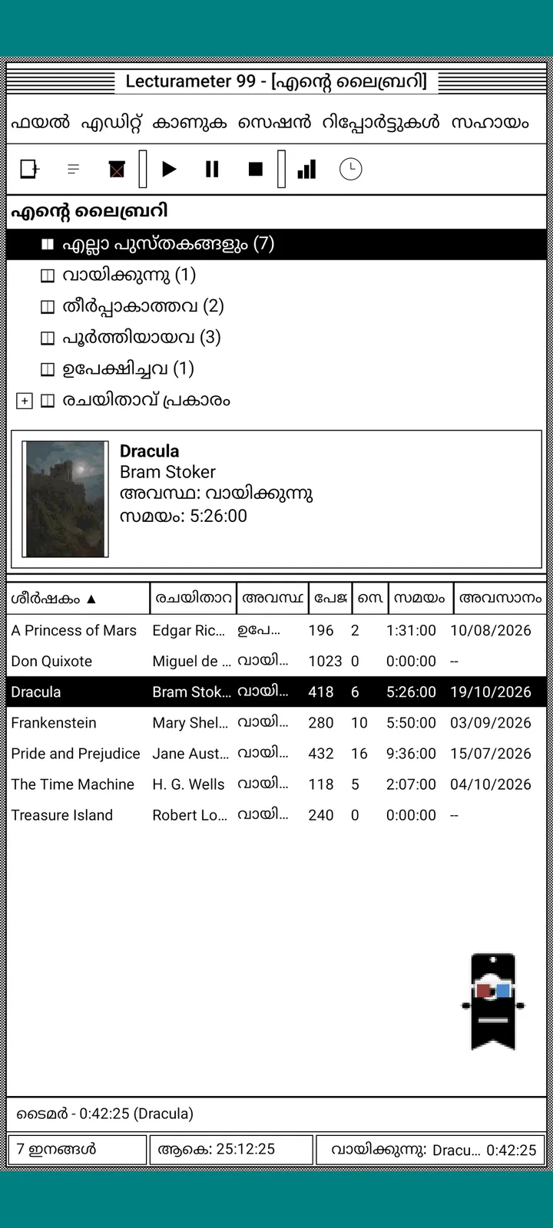Click book icon beside ഉപേക്ഷിച്ചവ (1)
553x1228 pixels.
48,369
